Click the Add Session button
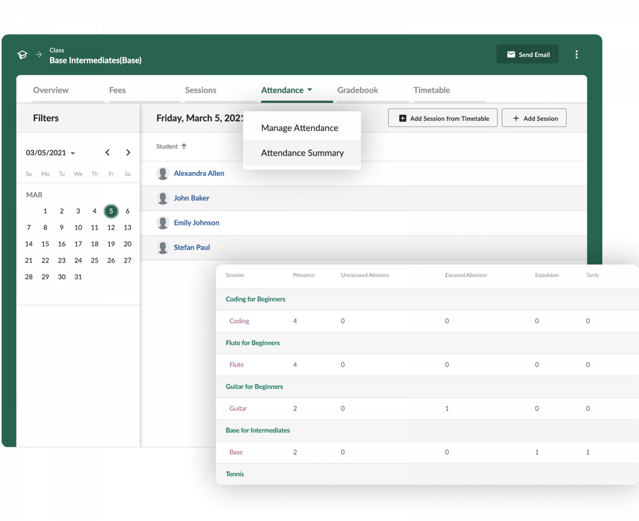This screenshot has width=639, height=521. 534,118
